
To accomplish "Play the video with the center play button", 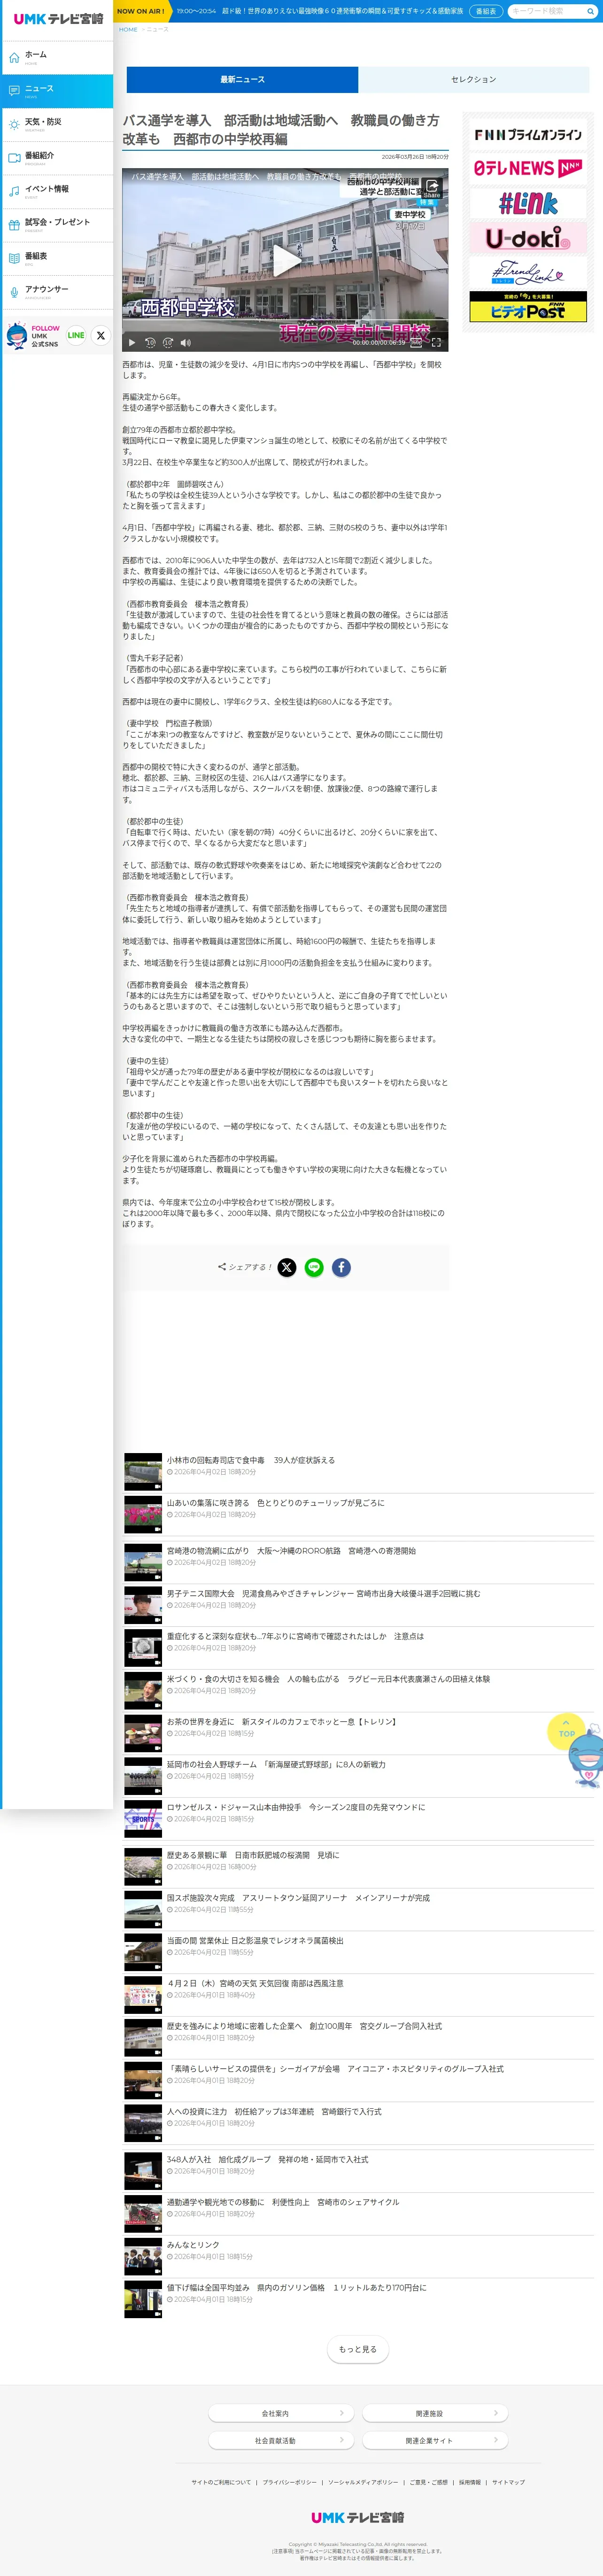I will tap(286, 261).
